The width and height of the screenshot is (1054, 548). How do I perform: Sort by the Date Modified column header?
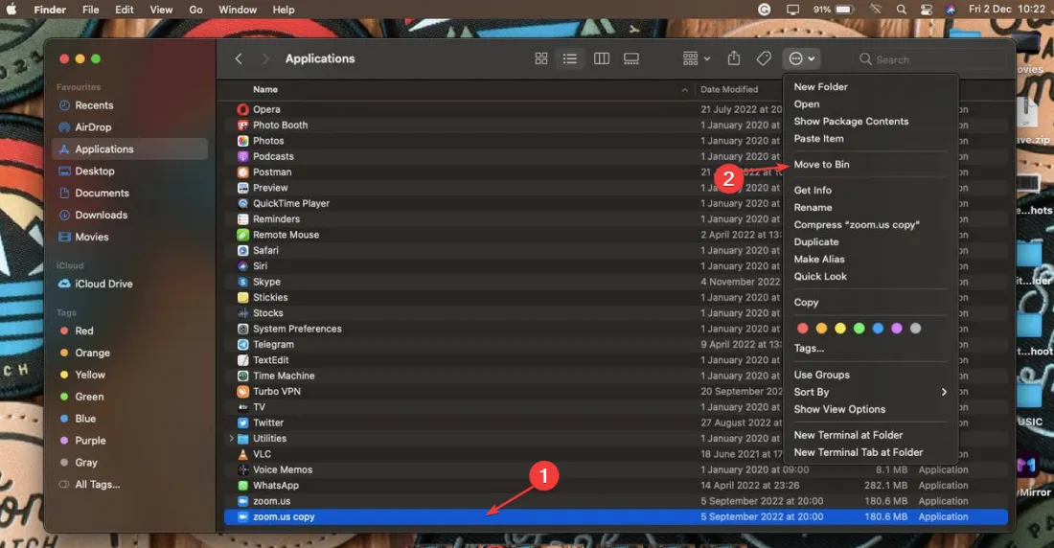tap(729, 89)
